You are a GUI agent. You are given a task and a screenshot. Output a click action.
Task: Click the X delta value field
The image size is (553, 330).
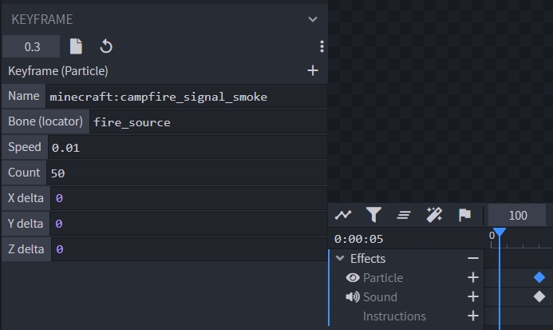pyautogui.click(x=188, y=198)
